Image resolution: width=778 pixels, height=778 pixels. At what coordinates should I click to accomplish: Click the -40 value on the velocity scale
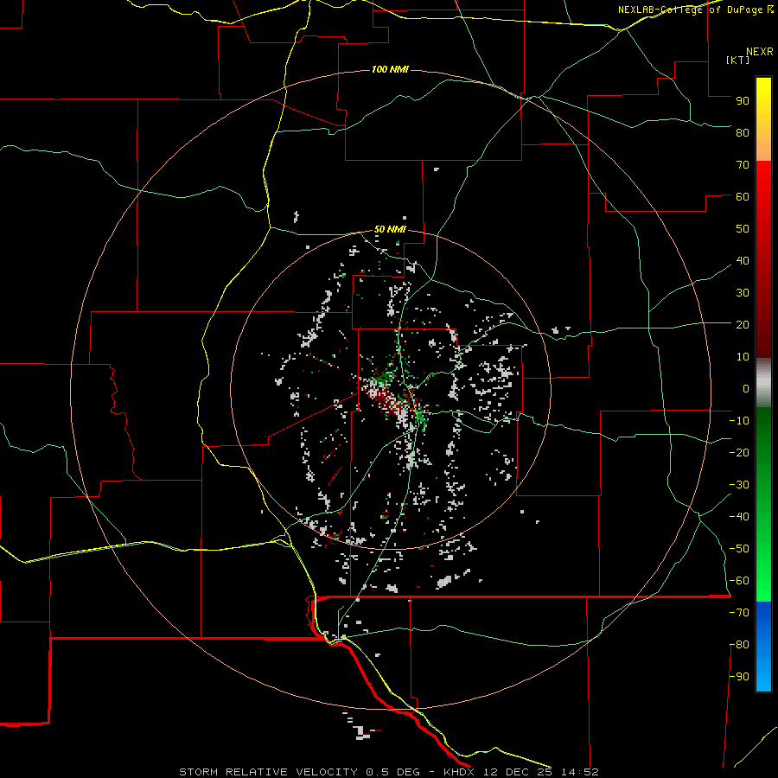click(739, 517)
